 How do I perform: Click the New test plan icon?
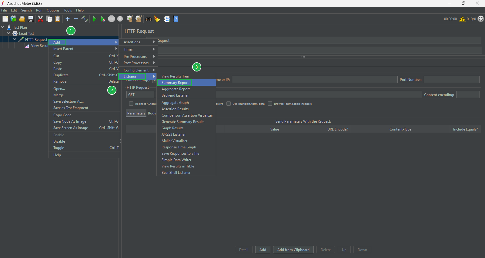pyautogui.click(x=5, y=19)
